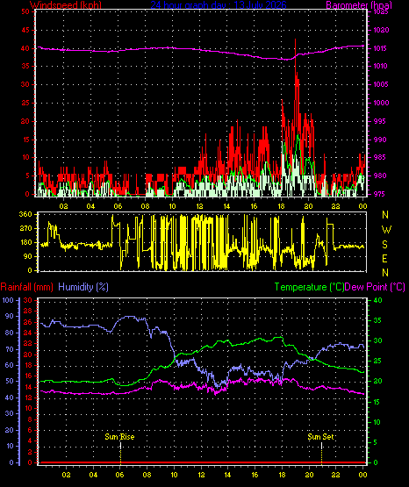The width and height of the screenshot is (409, 487).
Task: Click the 14 hour label under rainfall graph
Action: click(227, 475)
